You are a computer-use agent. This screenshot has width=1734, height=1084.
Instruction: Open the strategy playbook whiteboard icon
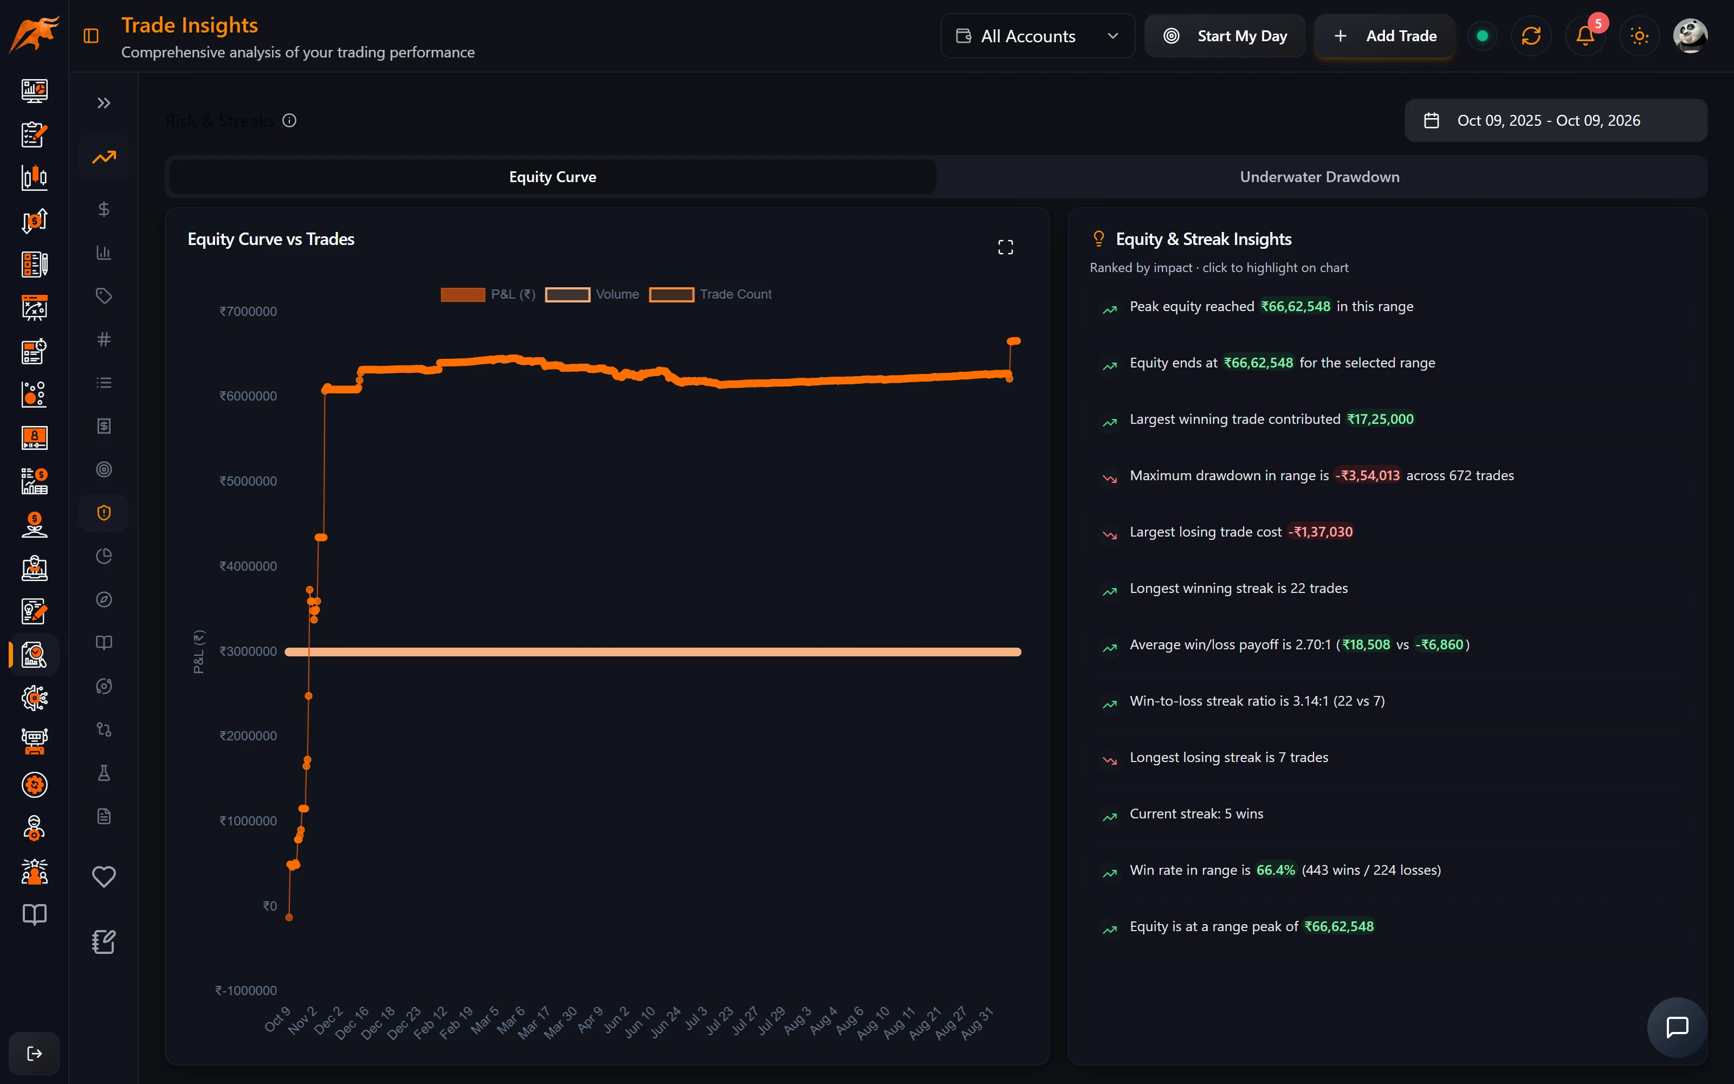point(34,307)
